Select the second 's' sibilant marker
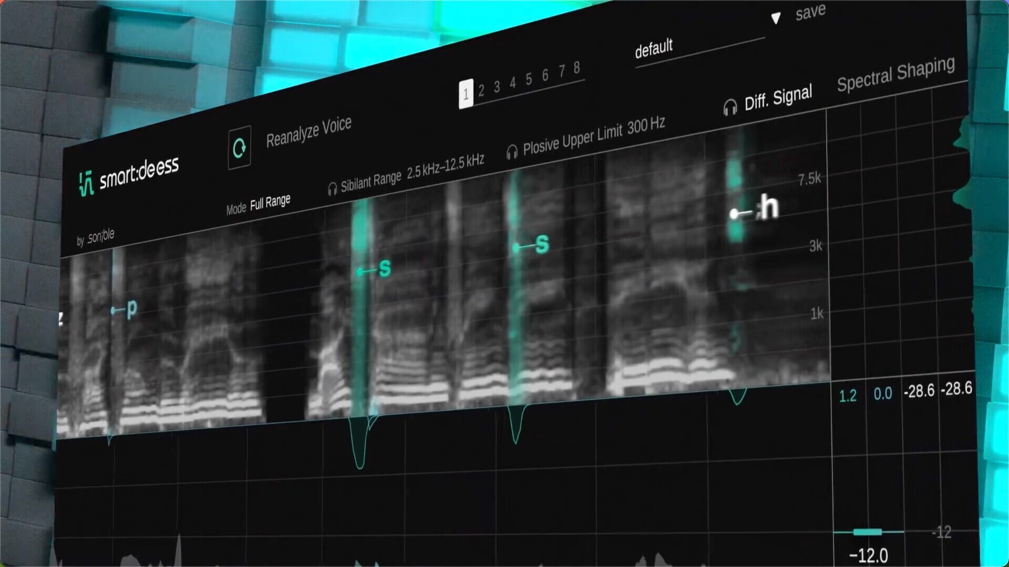The width and height of the screenshot is (1009, 567). pos(531,245)
